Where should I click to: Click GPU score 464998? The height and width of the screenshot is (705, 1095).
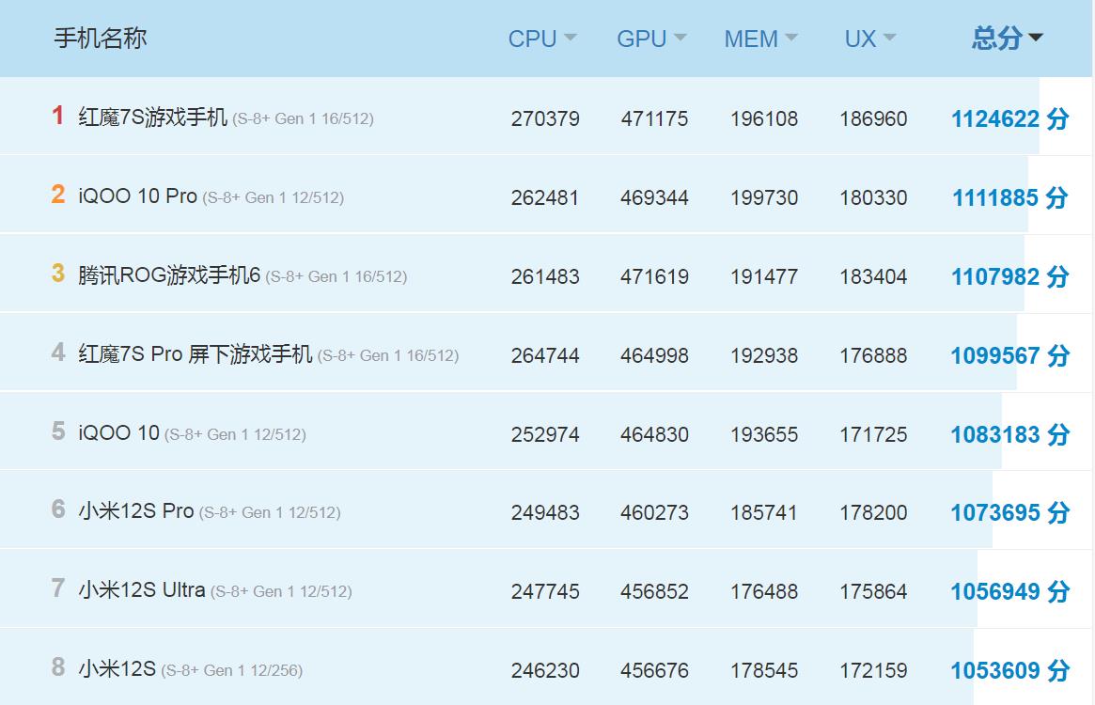click(x=654, y=355)
